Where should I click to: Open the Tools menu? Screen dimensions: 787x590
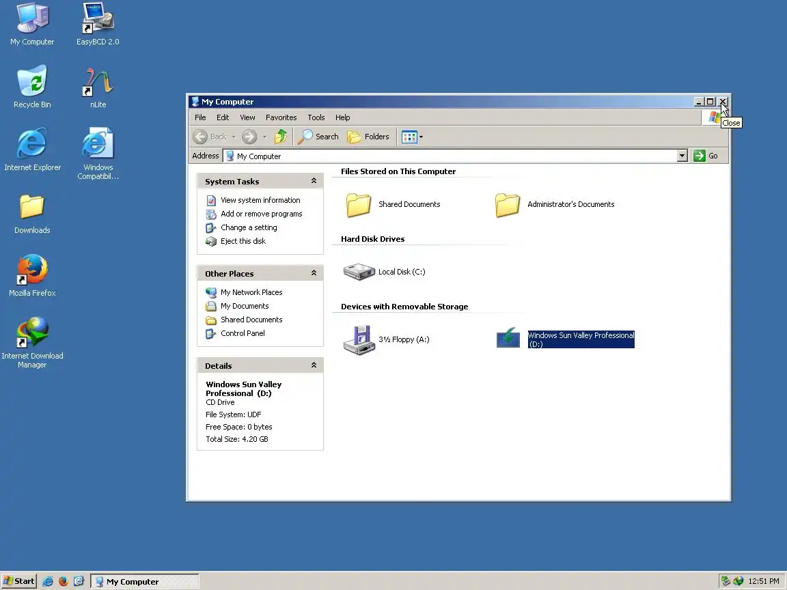[316, 117]
